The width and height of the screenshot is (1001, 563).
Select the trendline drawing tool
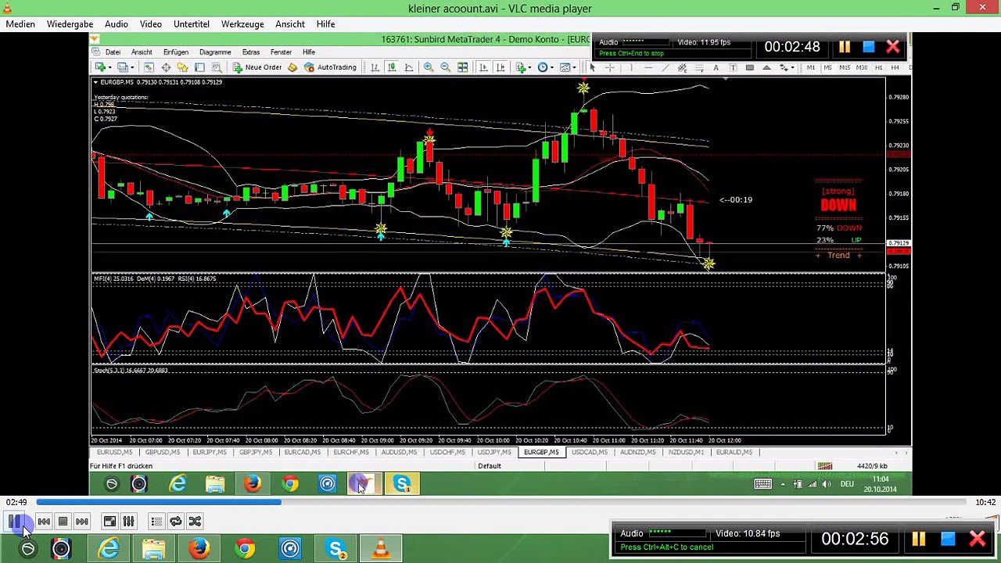(x=666, y=67)
